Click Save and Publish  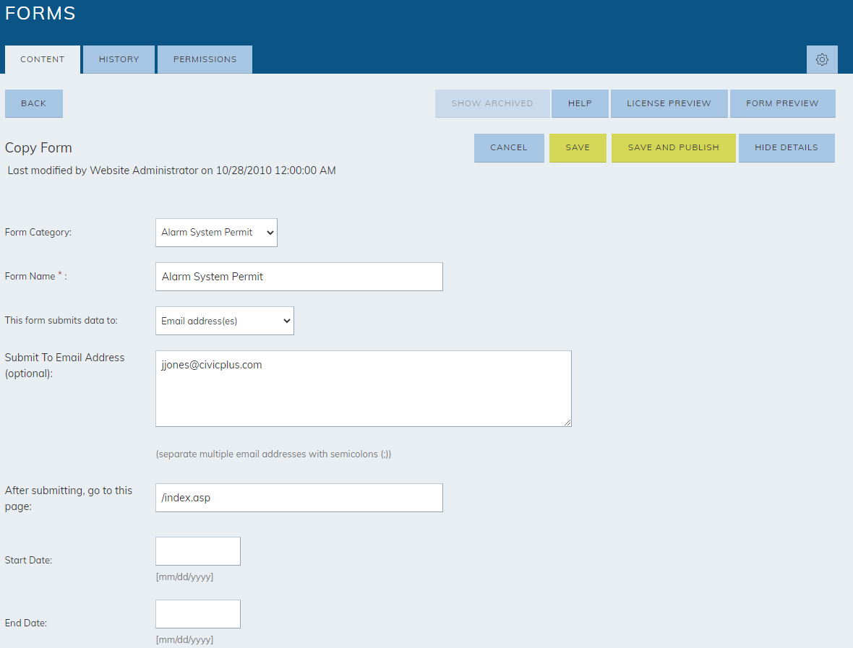(674, 148)
